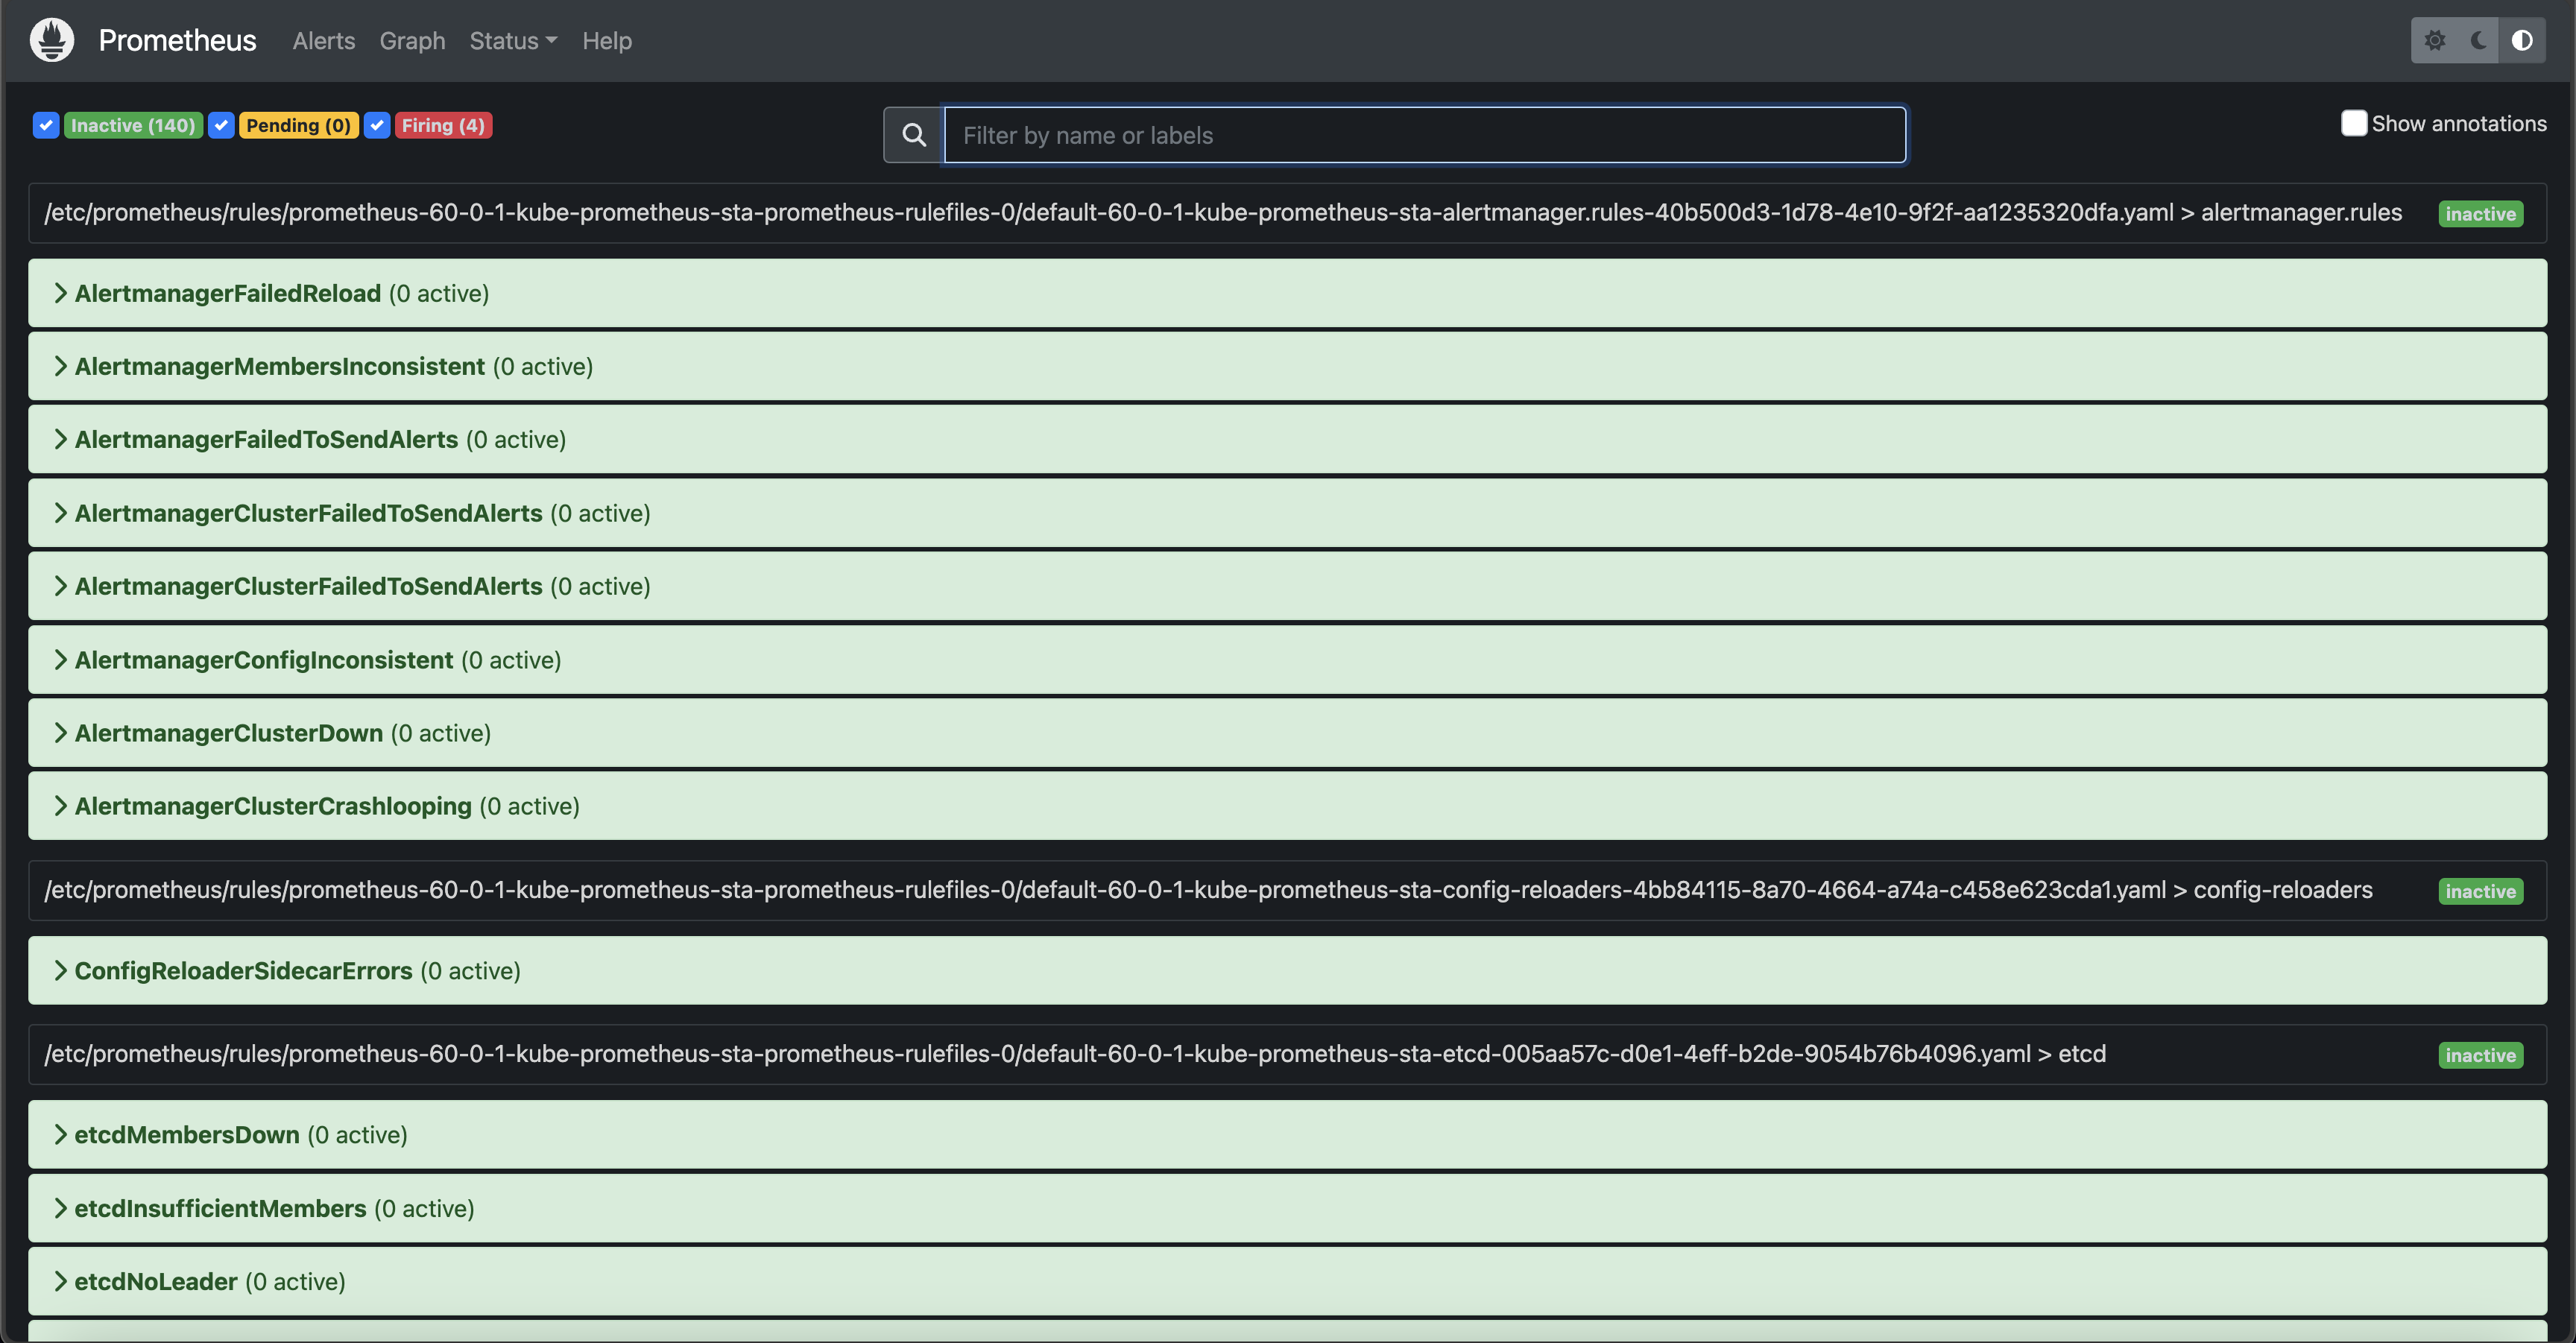This screenshot has width=2576, height=1343.
Task: Open the Help nav item
Action: click(607, 41)
